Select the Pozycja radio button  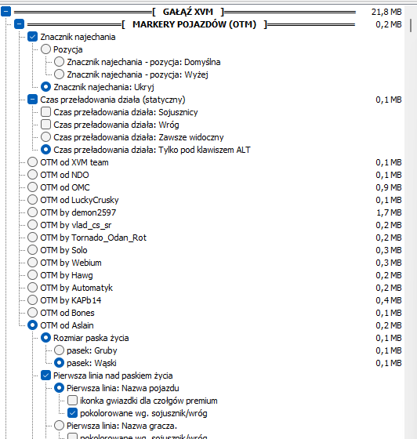click(45, 49)
